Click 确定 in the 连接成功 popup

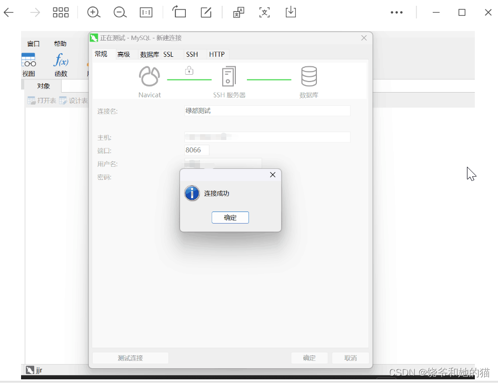[230, 218]
